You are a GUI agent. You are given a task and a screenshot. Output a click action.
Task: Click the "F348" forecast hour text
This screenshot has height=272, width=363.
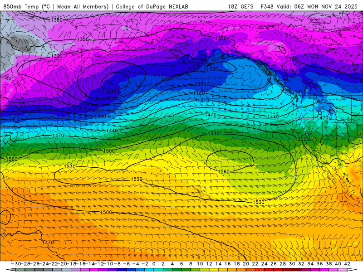tap(267, 6)
